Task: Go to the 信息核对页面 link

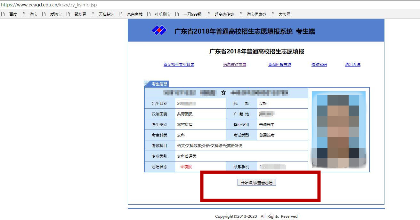Action: pos(235,65)
